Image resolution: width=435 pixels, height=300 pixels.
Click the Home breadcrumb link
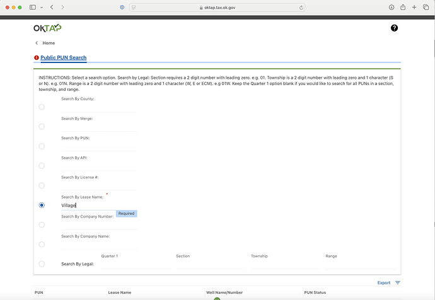49,43
